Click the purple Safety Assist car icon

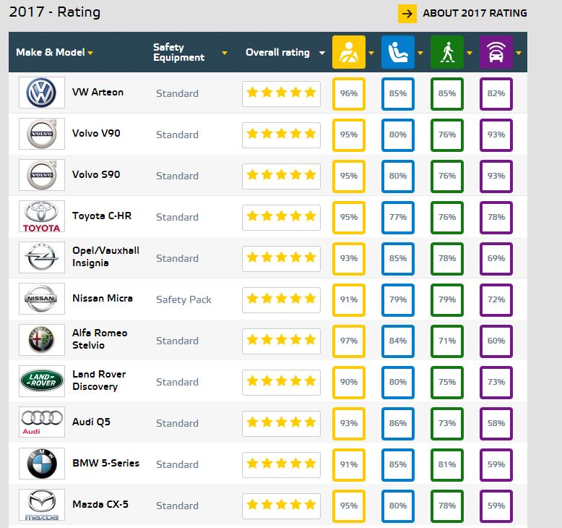tap(496, 52)
